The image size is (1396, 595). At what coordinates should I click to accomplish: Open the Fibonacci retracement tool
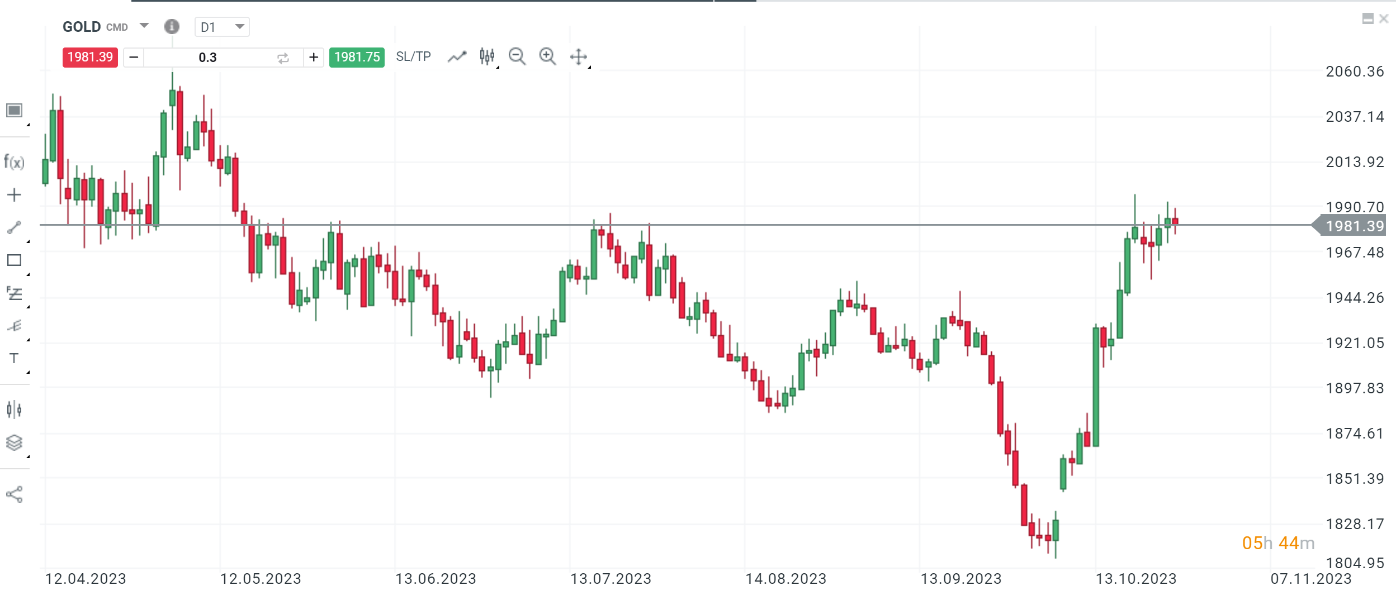click(x=14, y=292)
